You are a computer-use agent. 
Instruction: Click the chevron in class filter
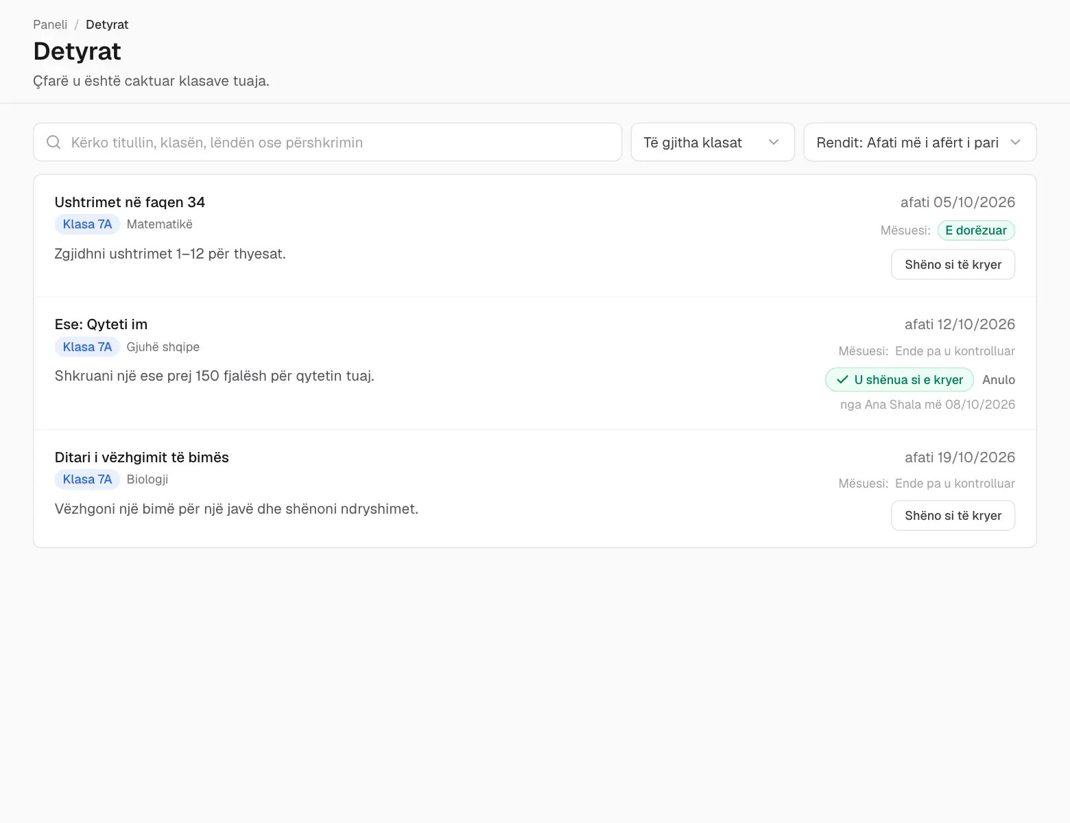(x=774, y=142)
